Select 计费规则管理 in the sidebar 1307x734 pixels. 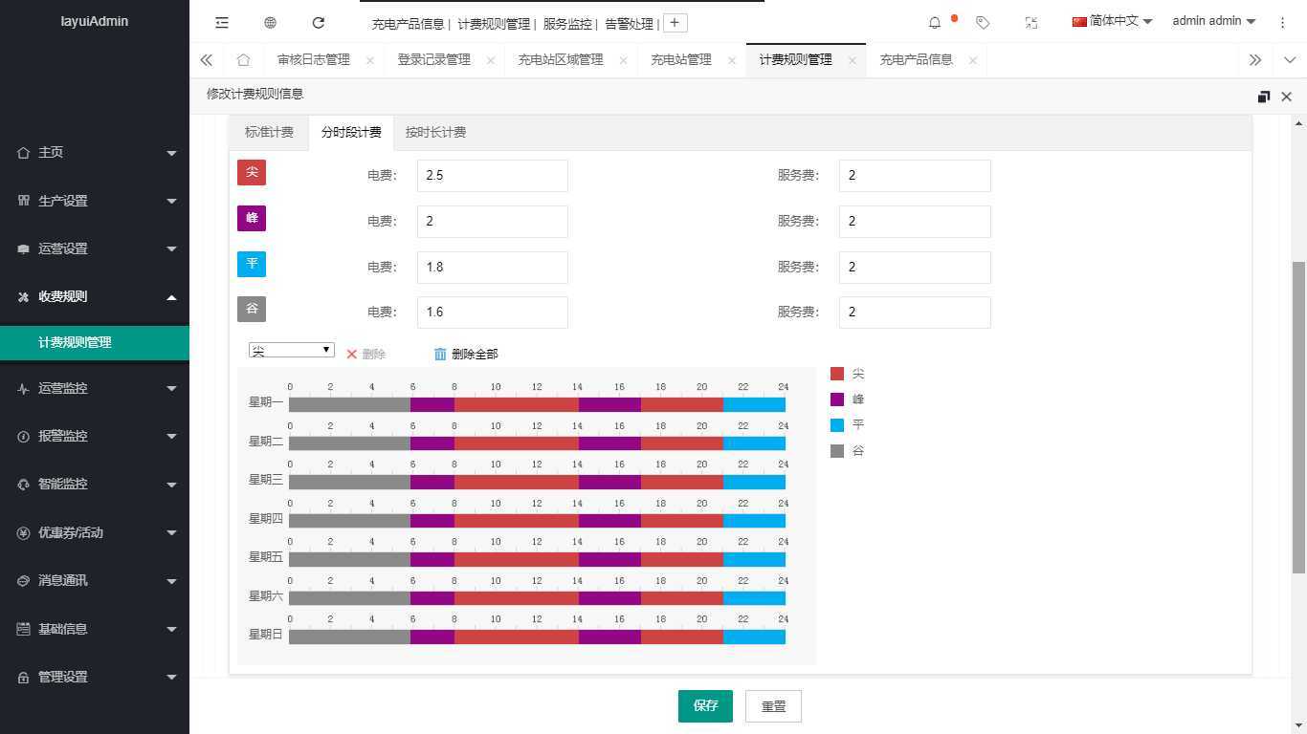click(x=95, y=342)
